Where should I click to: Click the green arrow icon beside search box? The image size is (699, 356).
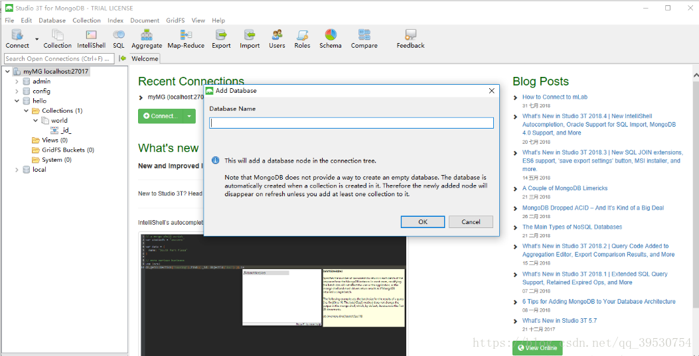point(123,59)
